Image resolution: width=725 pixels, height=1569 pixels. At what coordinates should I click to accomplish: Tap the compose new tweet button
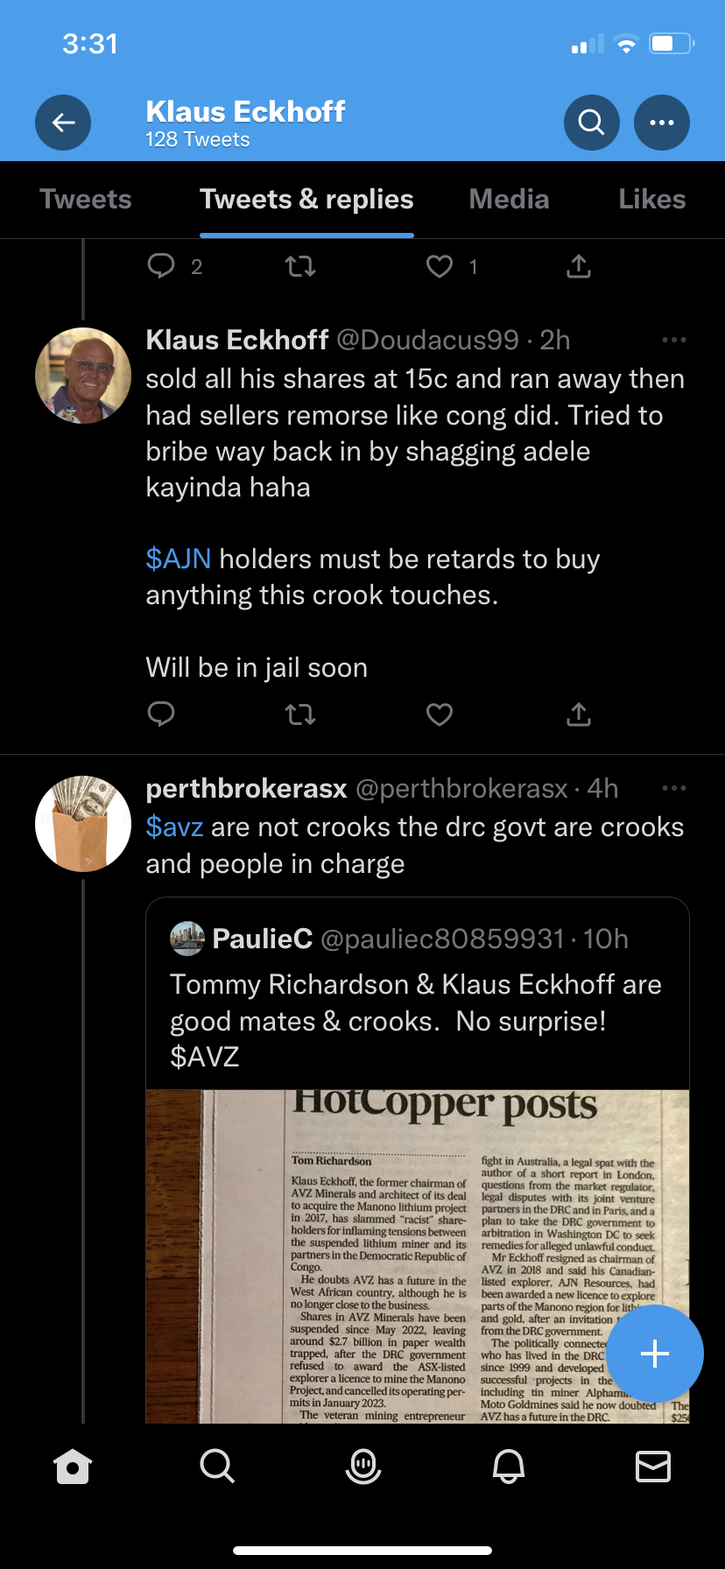tap(655, 1354)
